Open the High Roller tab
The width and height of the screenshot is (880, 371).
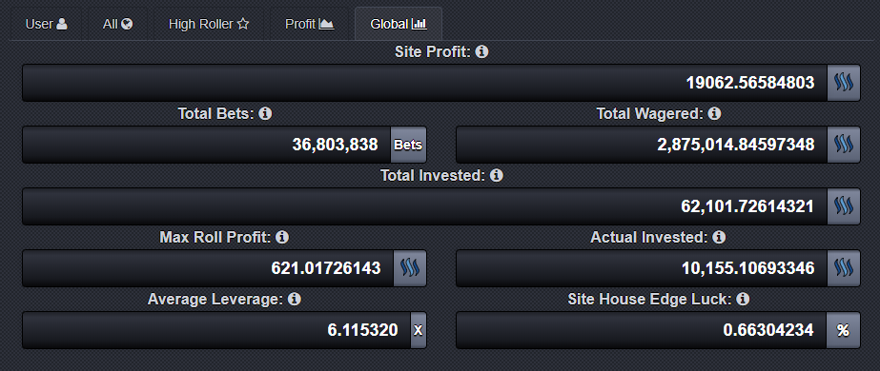pos(208,24)
